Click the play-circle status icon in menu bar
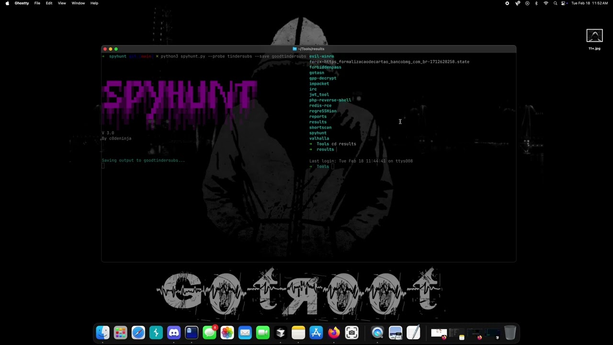Screen dimensions: 613x345 527,3
